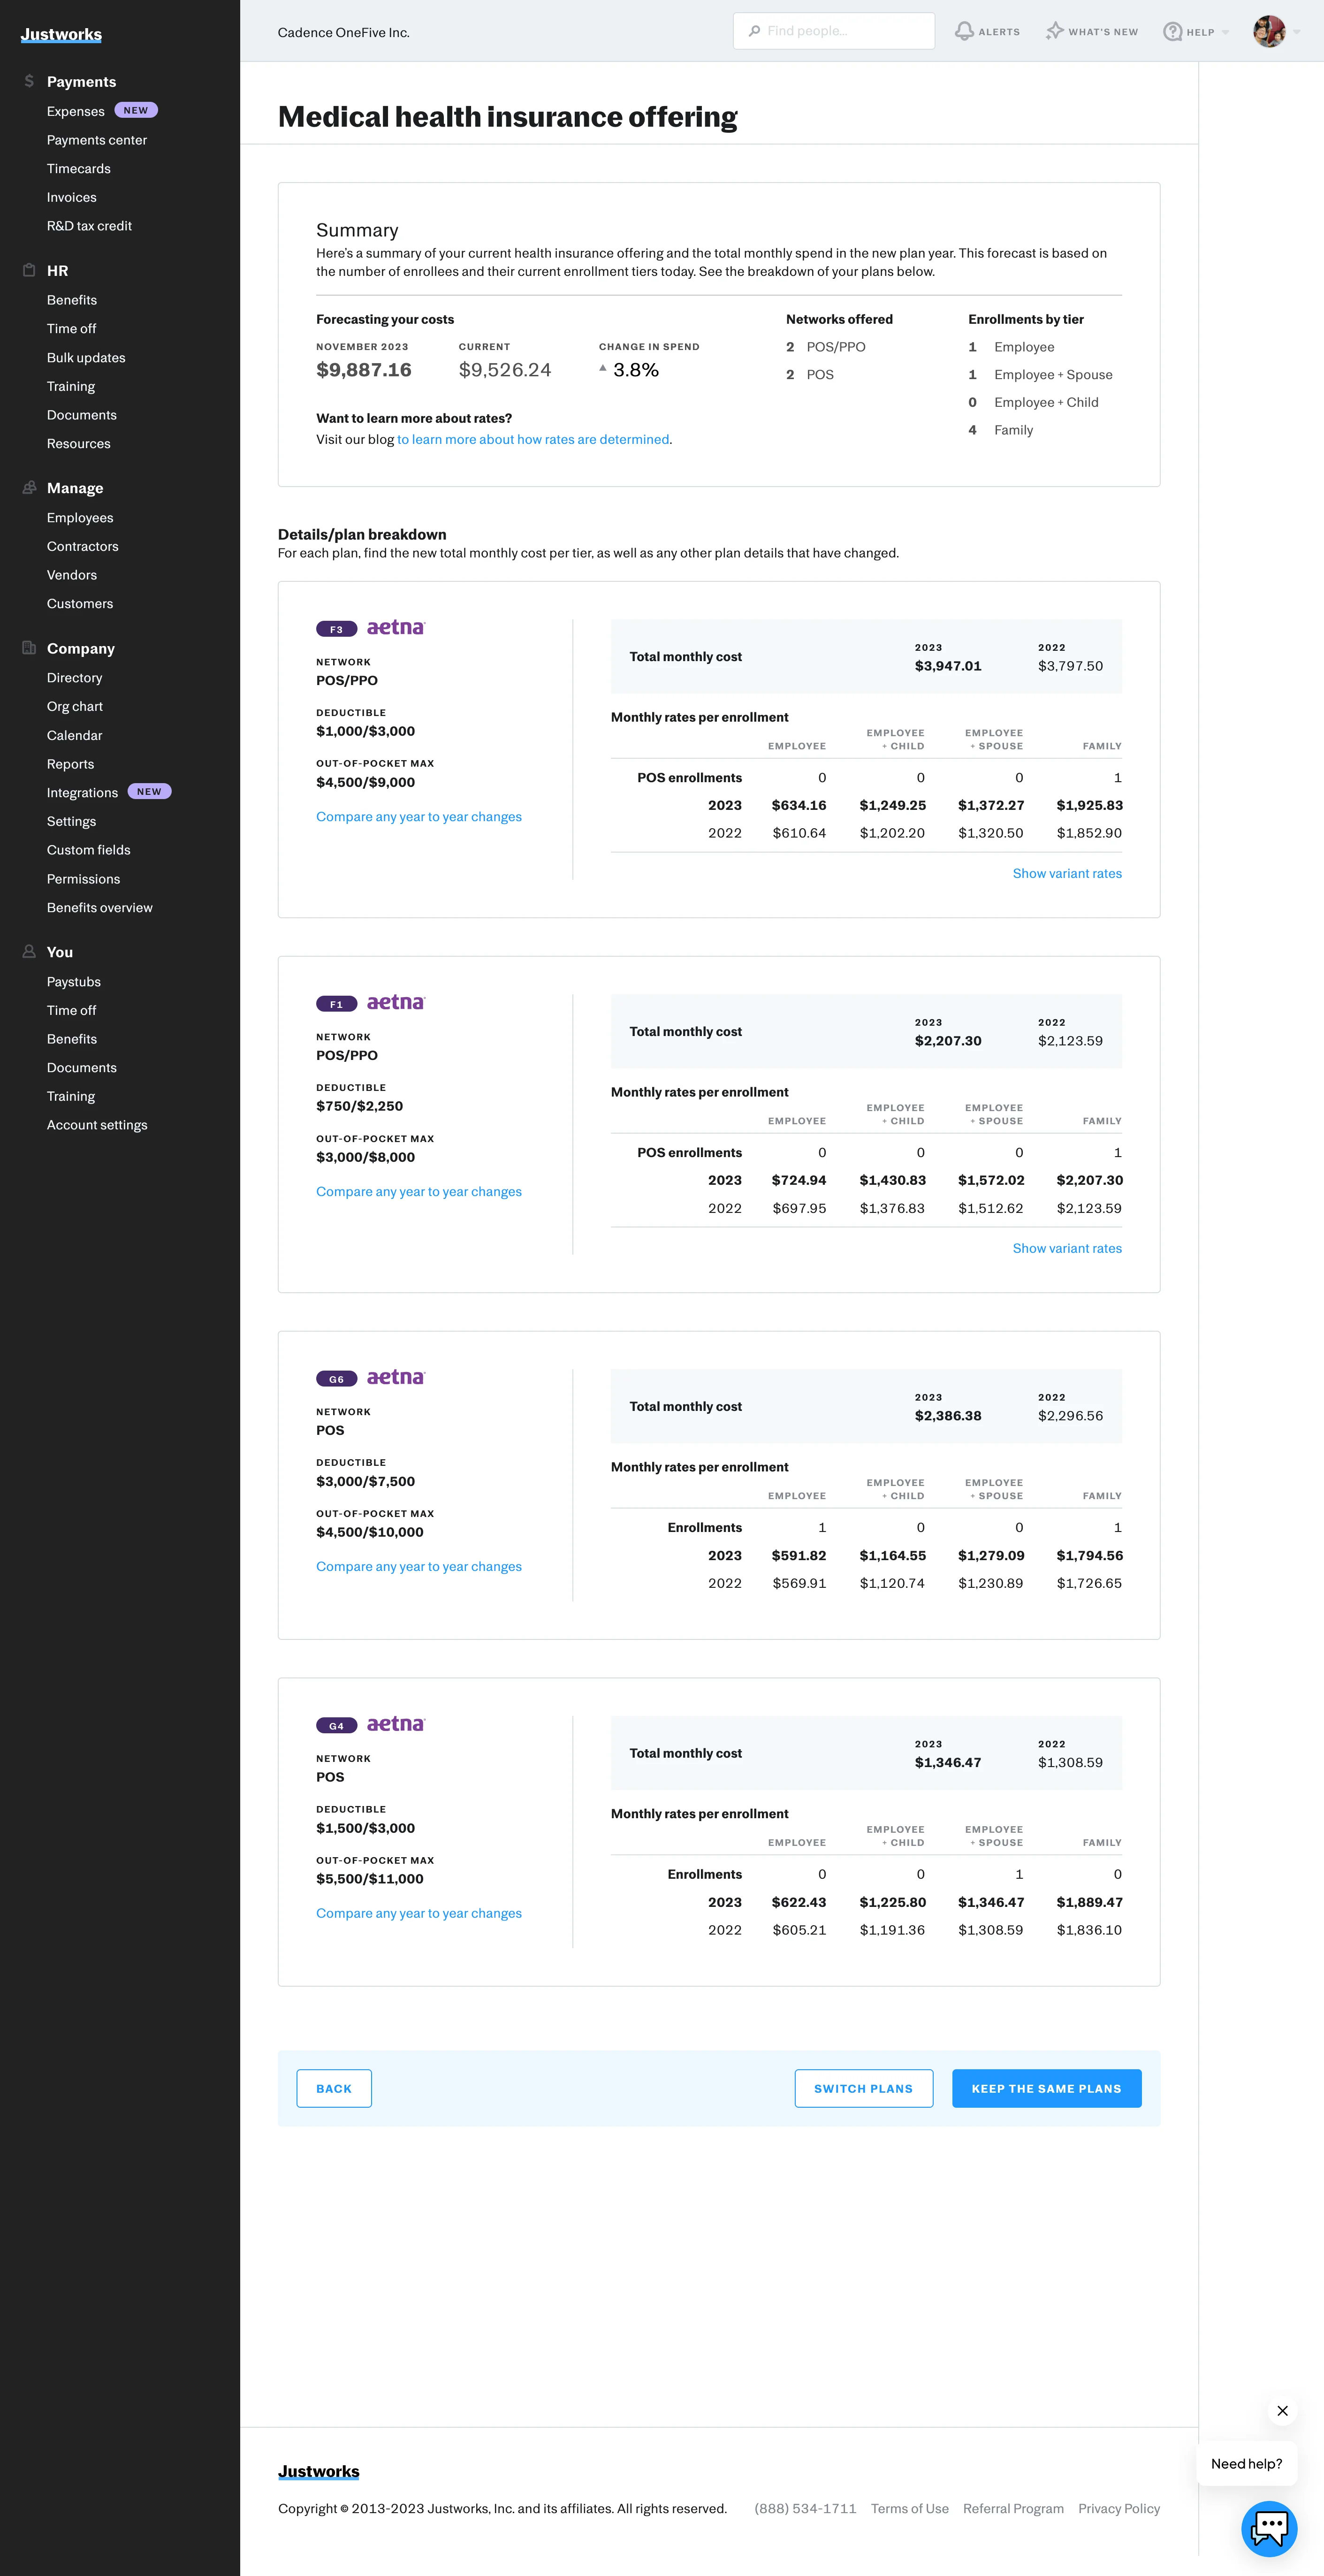Open Integrations in the sidebar
This screenshot has width=1324, height=2576.
pos(82,792)
